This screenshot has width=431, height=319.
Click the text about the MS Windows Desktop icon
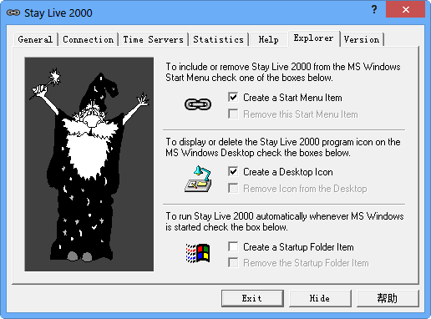[283, 147]
